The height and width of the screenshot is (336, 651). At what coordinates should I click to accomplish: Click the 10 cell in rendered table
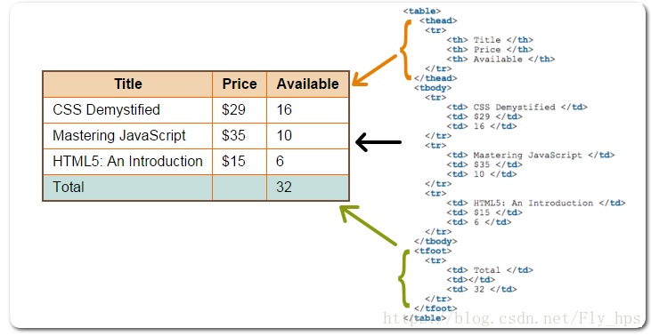pyautogui.click(x=307, y=136)
